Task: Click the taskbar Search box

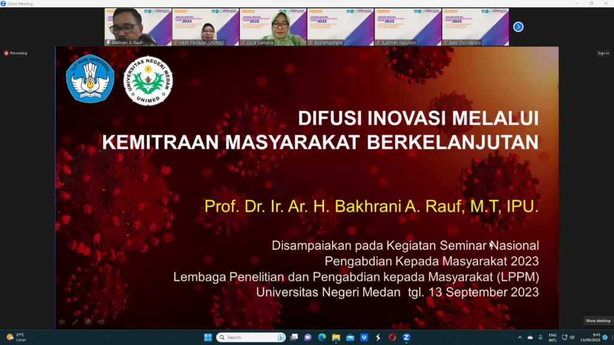Action: pyautogui.click(x=251, y=337)
